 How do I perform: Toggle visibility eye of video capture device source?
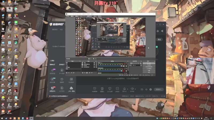[x=94, y=64]
